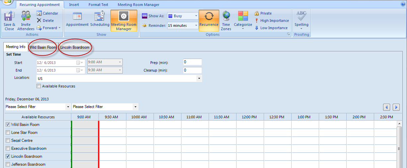Check the Lone Star Room checkbox

coord(8,133)
